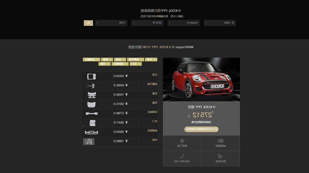Screen dimensions: 309x173
Task: Click the V-KOOL PPF 报价查询系统 page title
Action: click(161, 10)
